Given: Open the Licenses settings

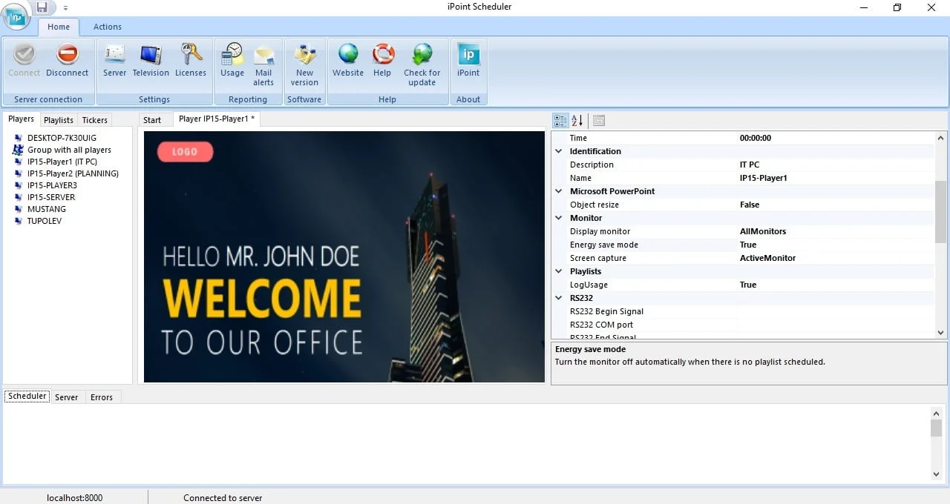Looking at the screenshot, I should point(191,61).
